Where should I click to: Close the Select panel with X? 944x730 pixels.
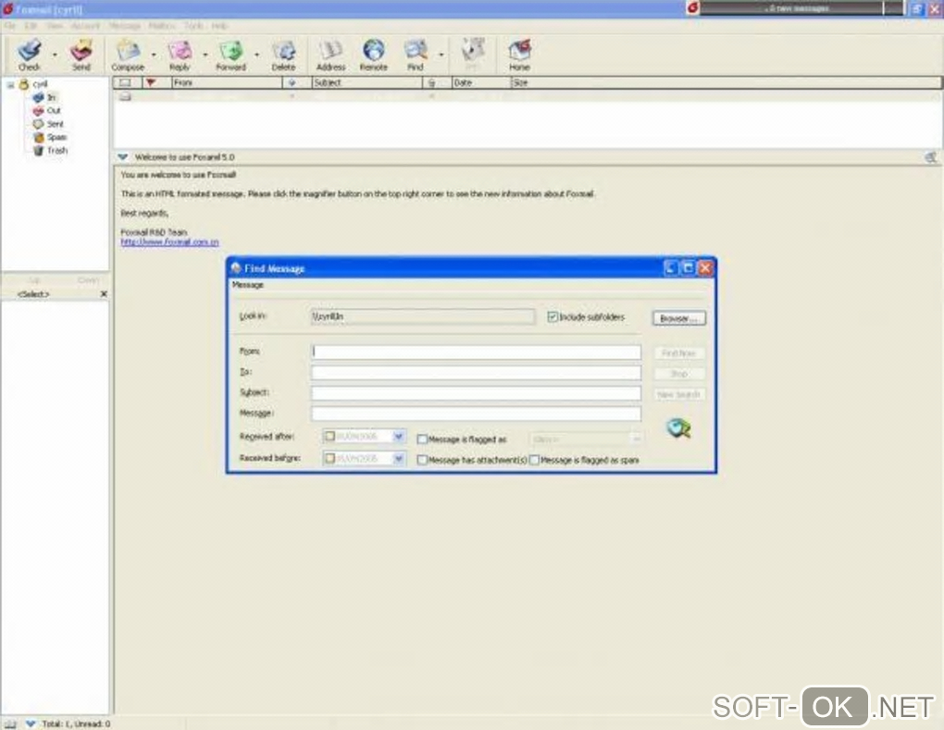[x=104, y=293]
